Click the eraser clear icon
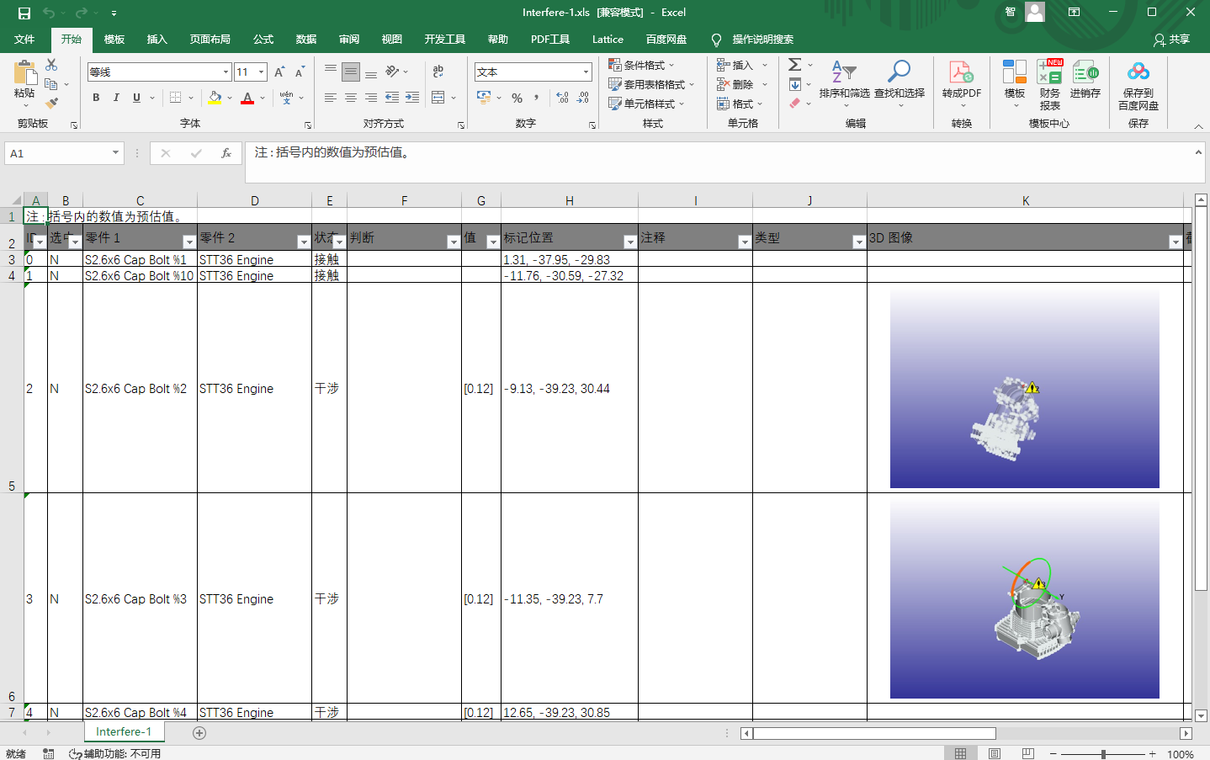1210x760 pixels. pos(794,103)
